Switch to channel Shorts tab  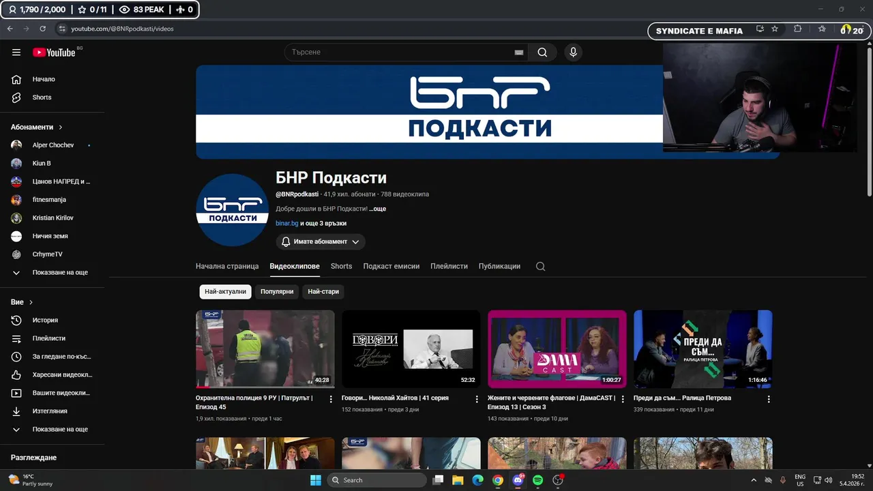pyautogui.click(x=341, y=266)
